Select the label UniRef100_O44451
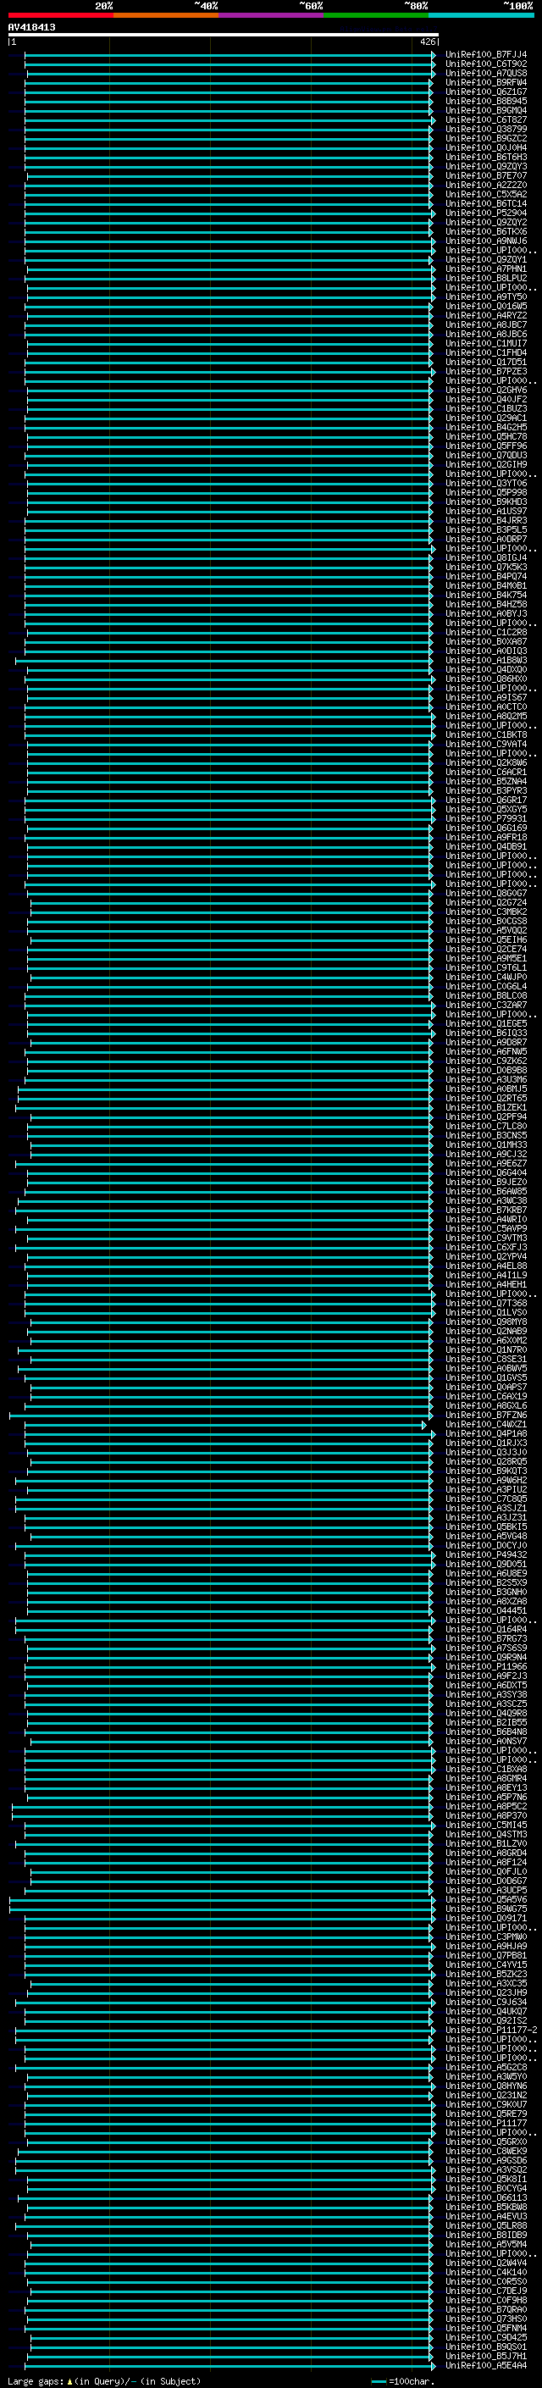Screen dimensions: 542x2388 pyautogui.click(x=485, y=1611)
